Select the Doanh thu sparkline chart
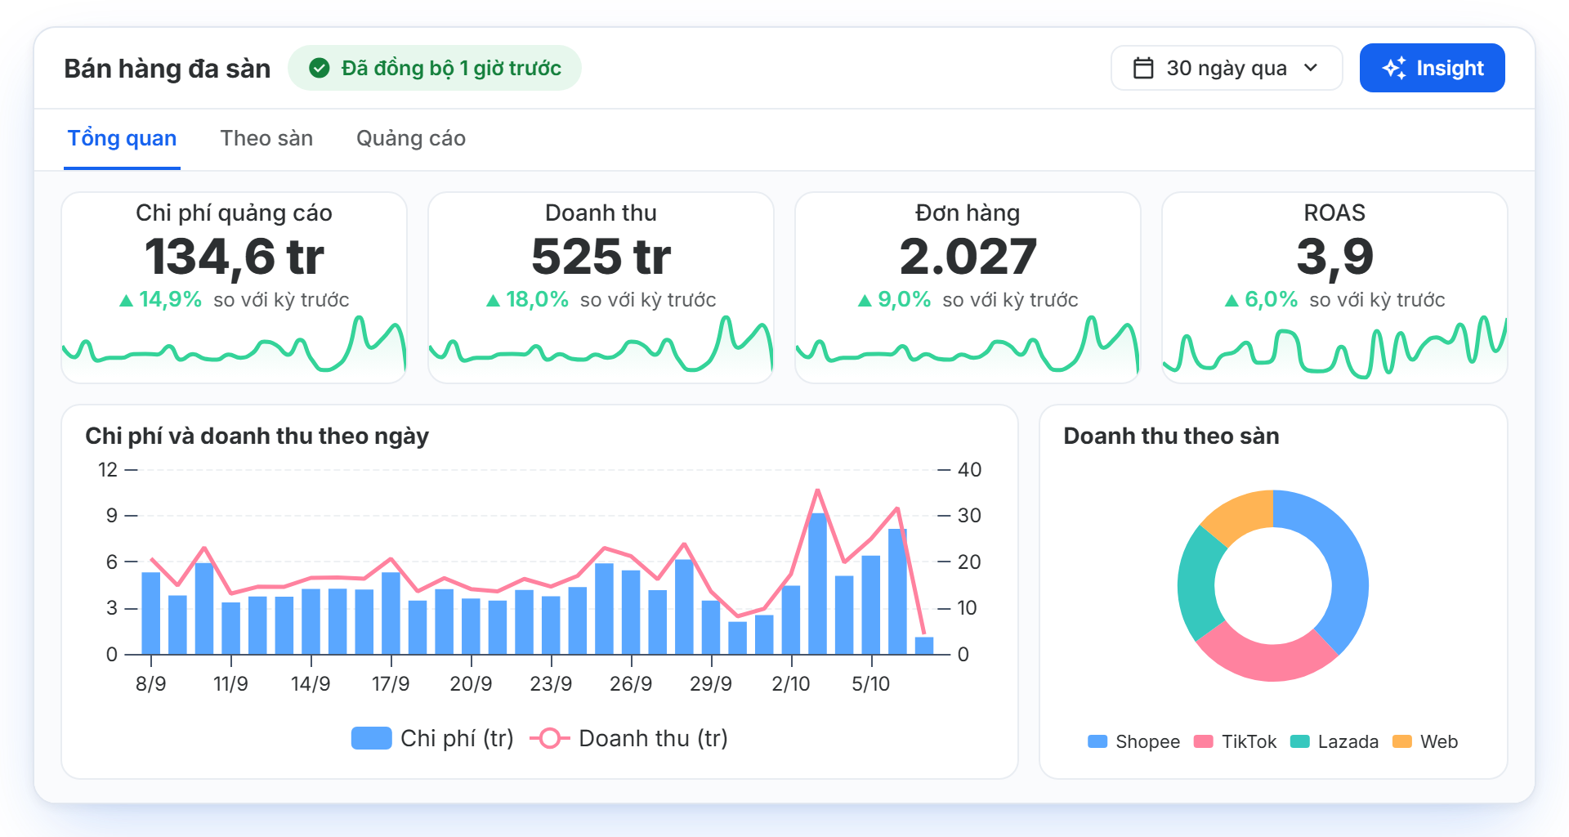The width and height of the screenshot is (1569, 837). (x=601, y=347)
